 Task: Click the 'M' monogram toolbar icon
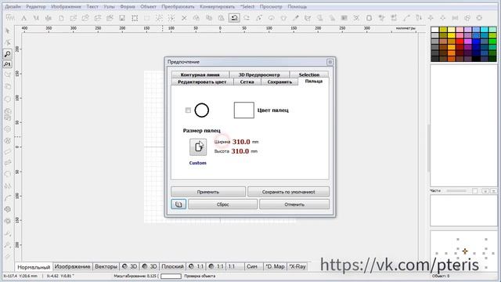point(36,18)
